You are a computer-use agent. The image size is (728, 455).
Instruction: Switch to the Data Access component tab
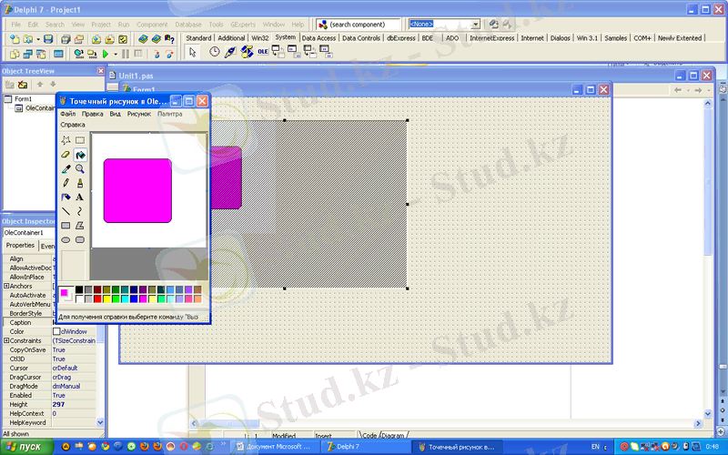tap(318, 38)
